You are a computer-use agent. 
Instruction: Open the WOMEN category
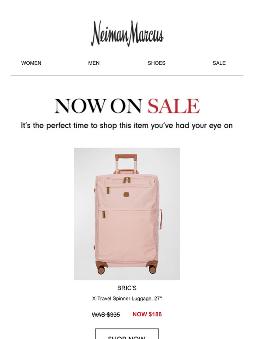tap(31, 63)
